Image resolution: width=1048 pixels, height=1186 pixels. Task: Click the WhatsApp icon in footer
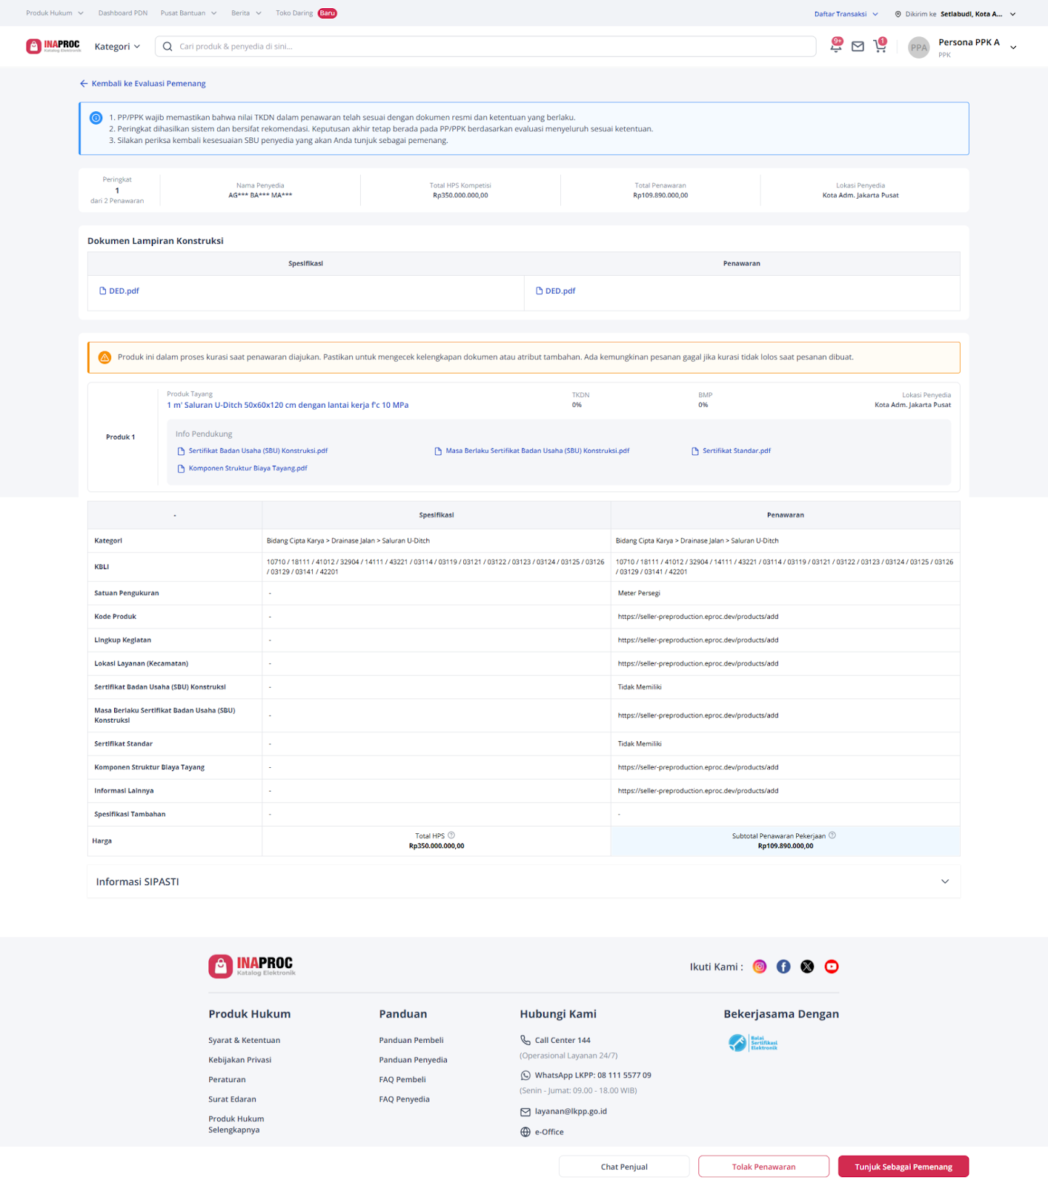[x=525, y=1076]
